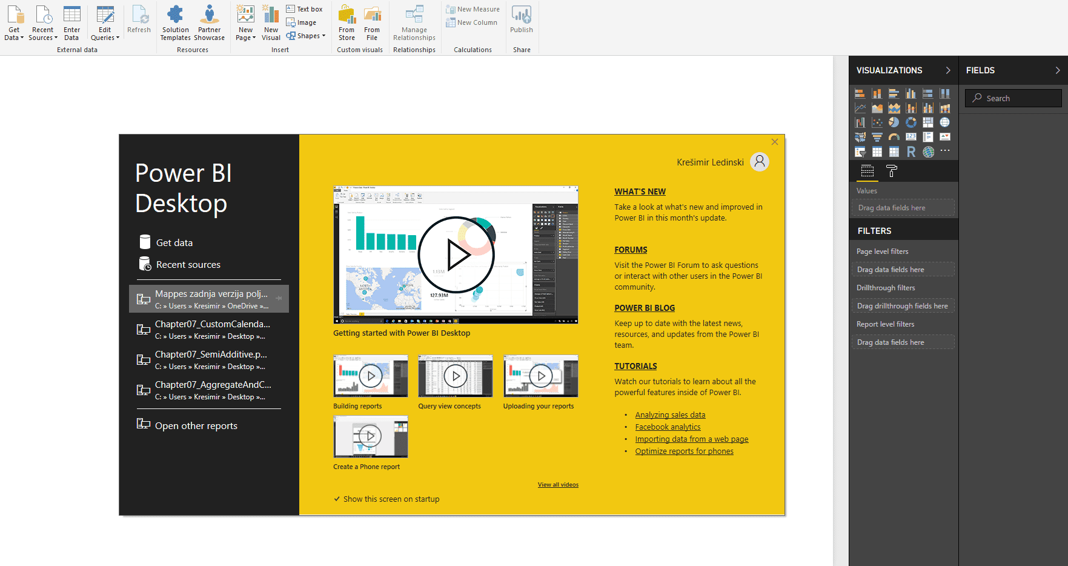Viewport: 1068px width, 566px height.
Task: Select the funnel chart visual
Action: click(877, 137)
